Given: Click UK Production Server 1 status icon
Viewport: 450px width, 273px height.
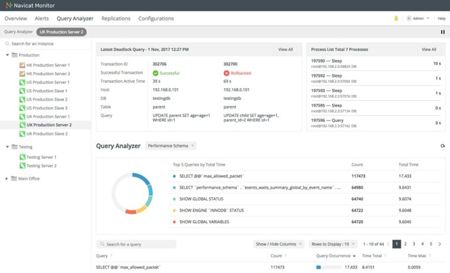Looking at the screenshot, I should 22,117.
